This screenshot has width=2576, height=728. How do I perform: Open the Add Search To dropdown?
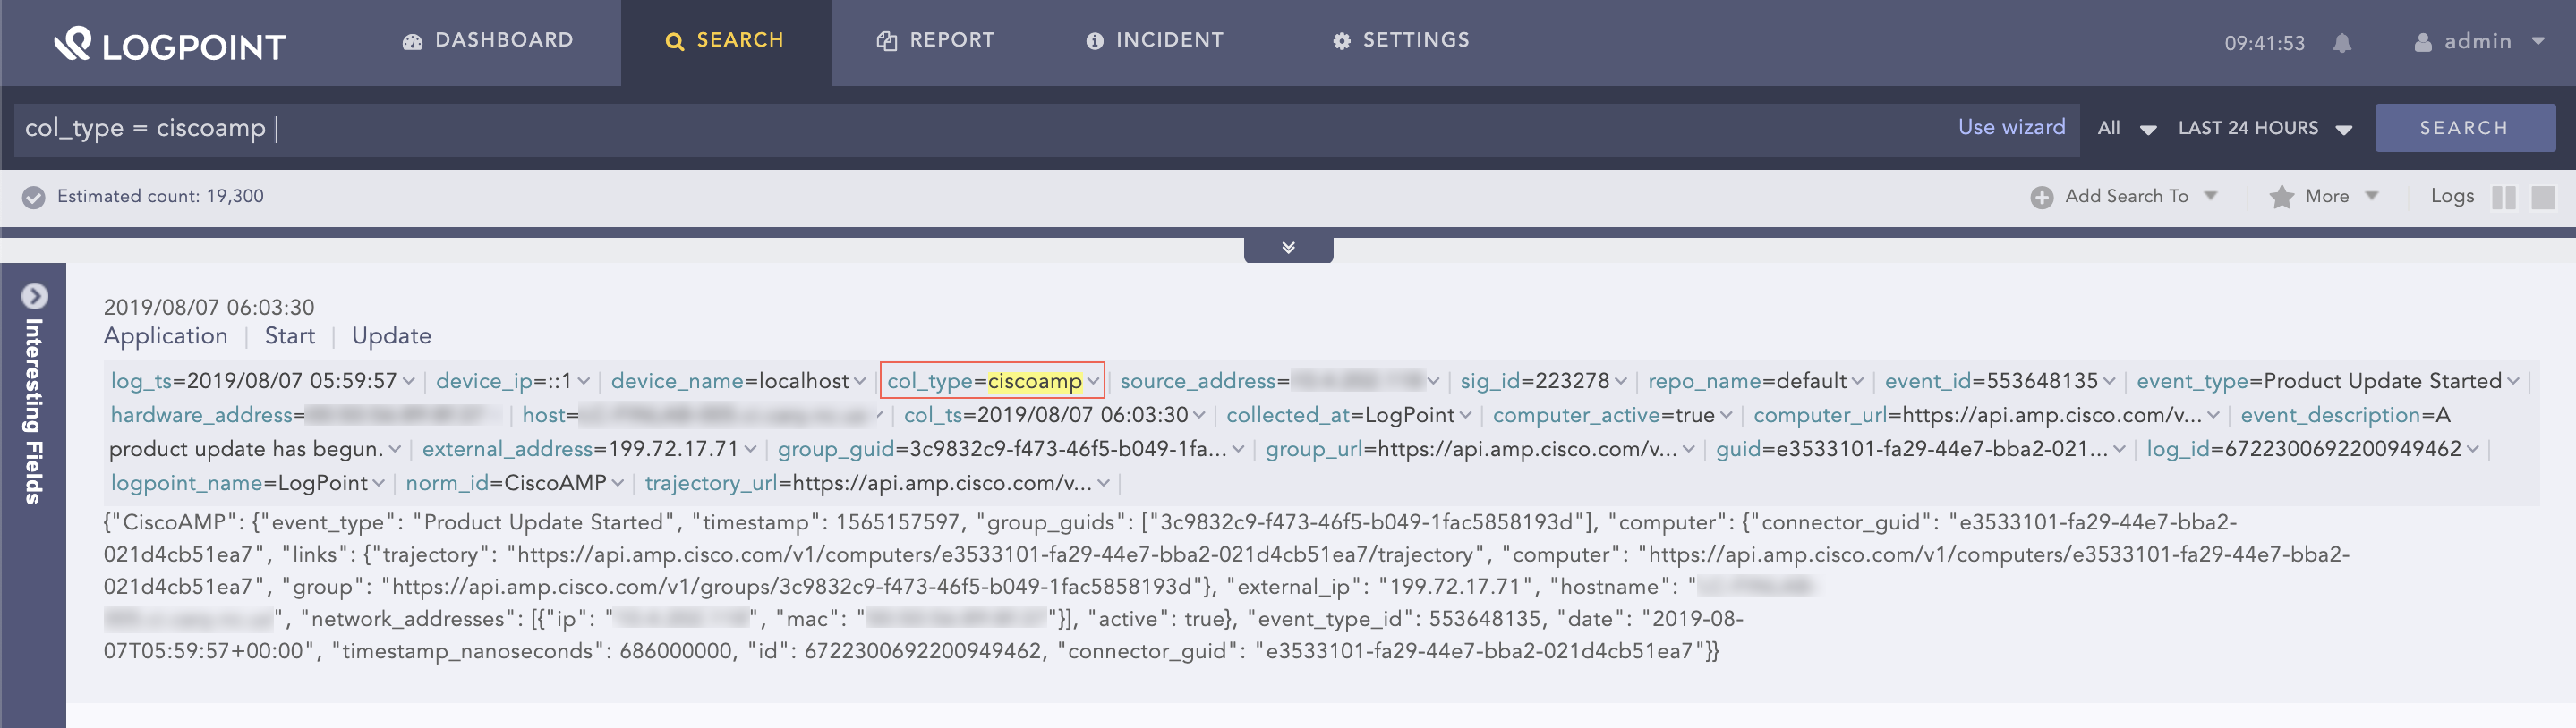pos(2126,197)
